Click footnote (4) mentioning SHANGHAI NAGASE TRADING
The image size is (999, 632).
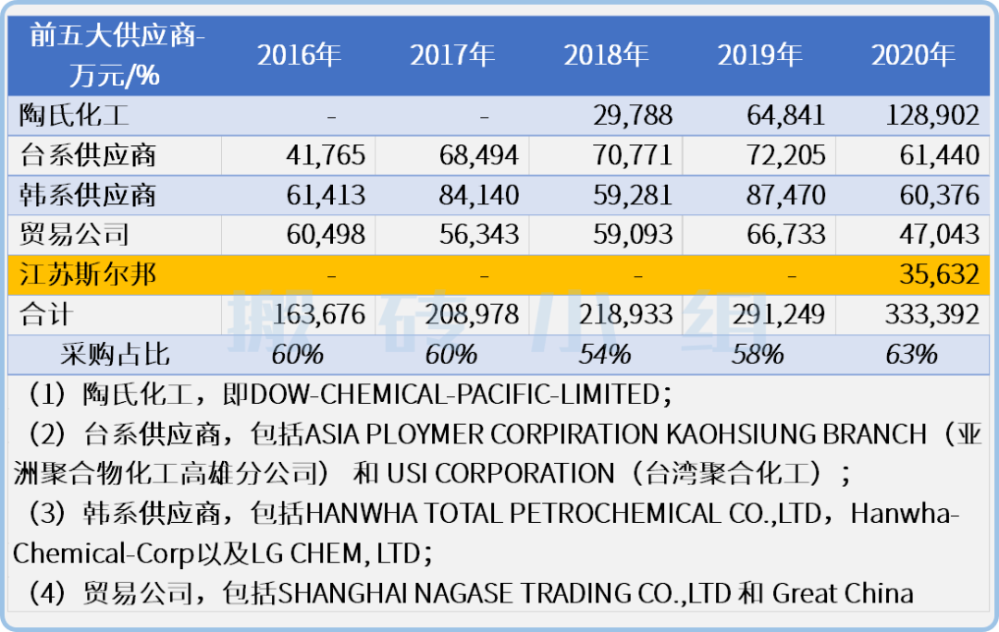pyautogui.click(x=470, y=593)
